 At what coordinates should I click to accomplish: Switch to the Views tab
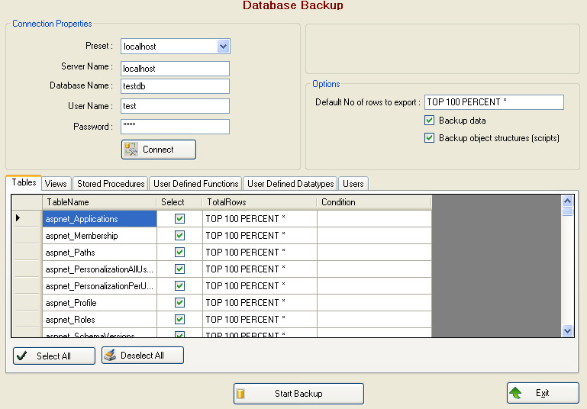[56, 184]
